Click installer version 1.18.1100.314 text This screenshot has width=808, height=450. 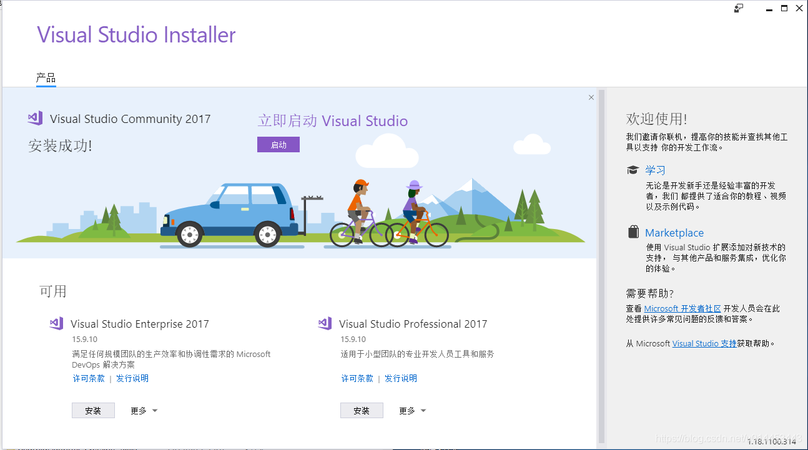point(772,441)
